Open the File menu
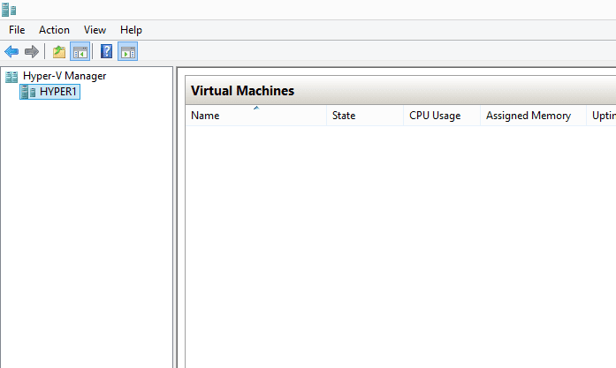 (17, 30)
